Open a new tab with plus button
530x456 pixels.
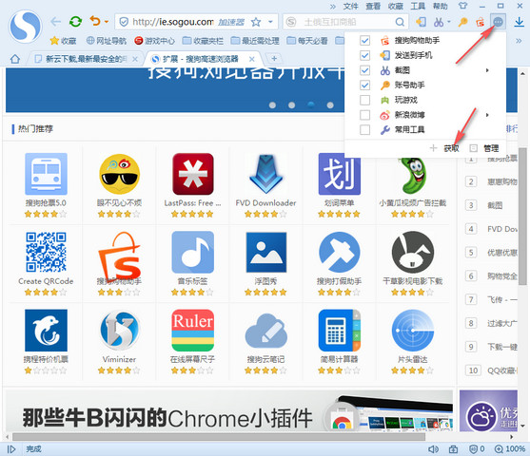click(x=274, y=58)
